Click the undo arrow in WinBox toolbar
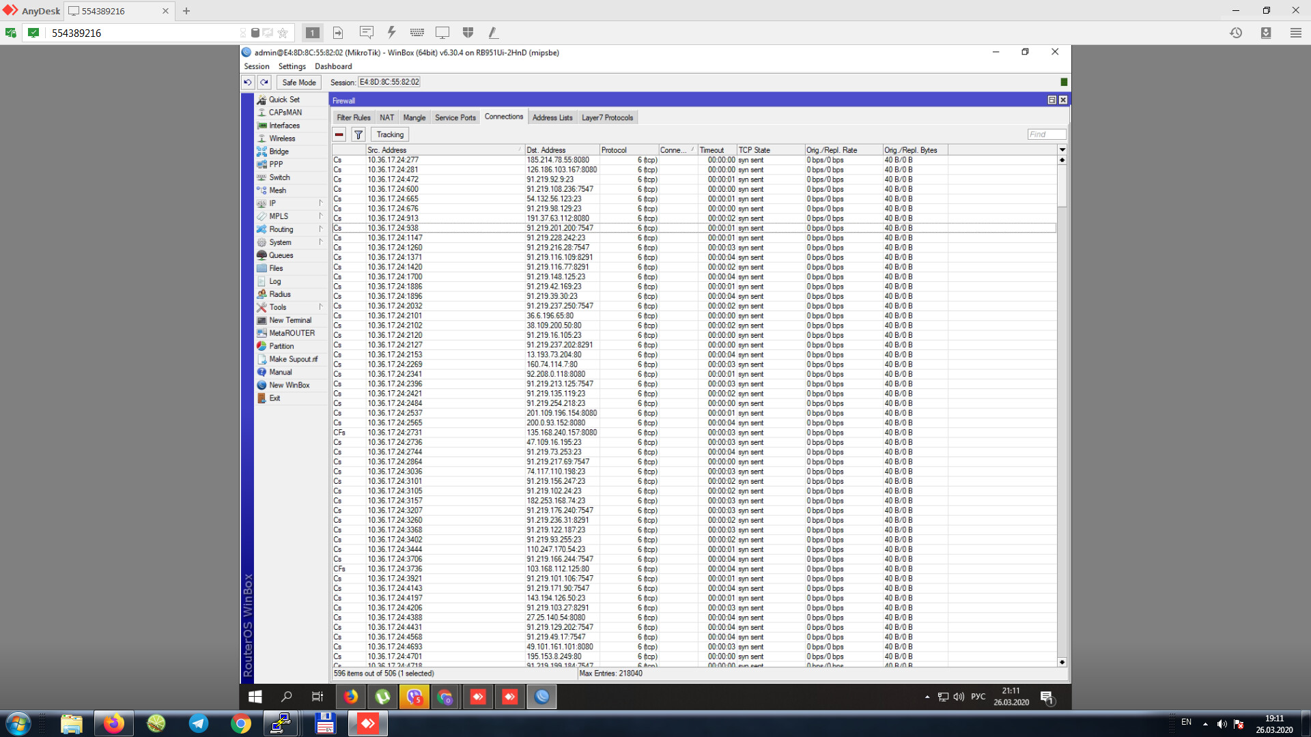 tap(247, 82)
